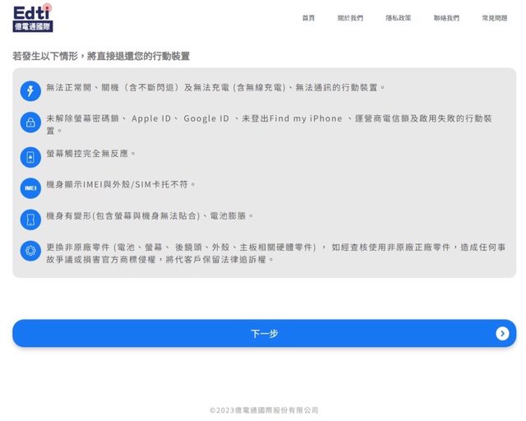Click the padlock screen-lock icon
The image size is (526, 421).
[x=30, y=123]
